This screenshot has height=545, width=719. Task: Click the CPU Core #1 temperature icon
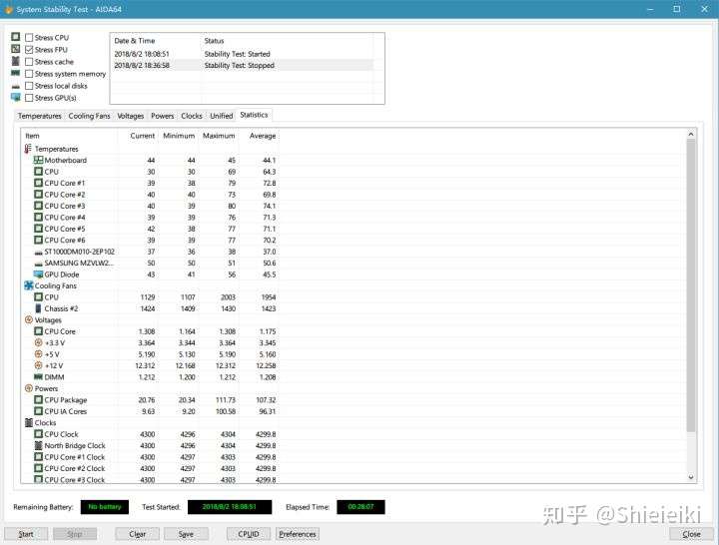[39, 183]
